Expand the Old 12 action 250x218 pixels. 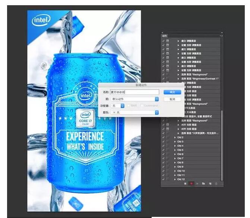tap(175, 179)
